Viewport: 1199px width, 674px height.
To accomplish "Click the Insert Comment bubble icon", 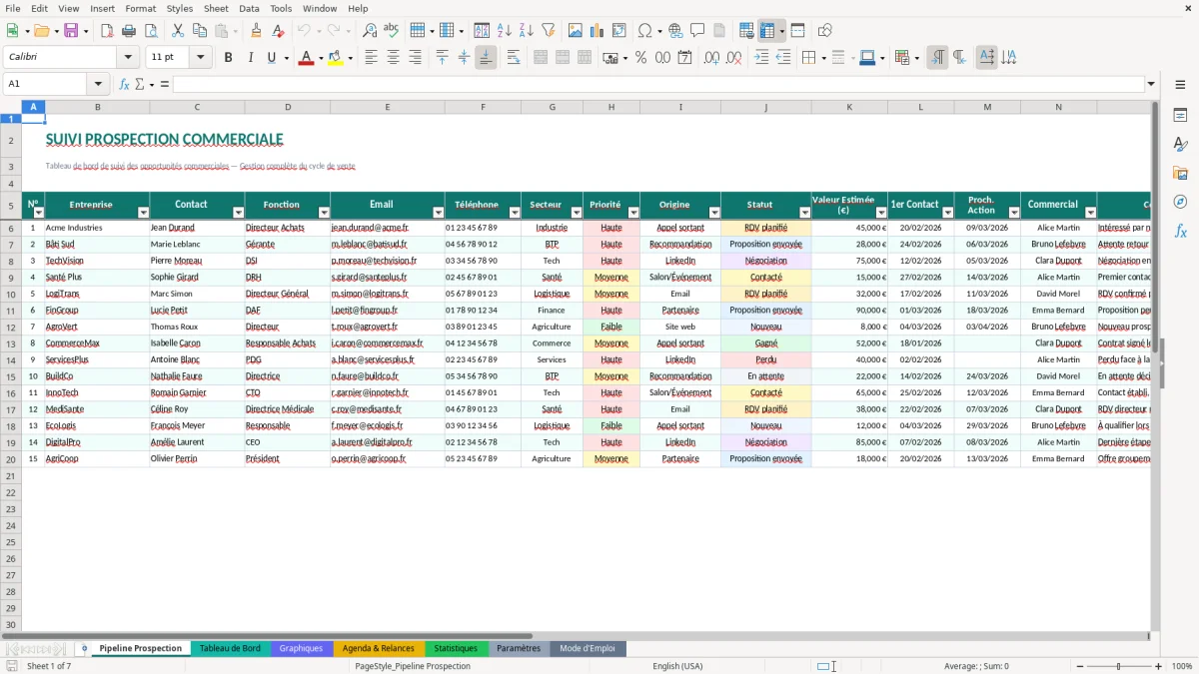I will [697, 31].
